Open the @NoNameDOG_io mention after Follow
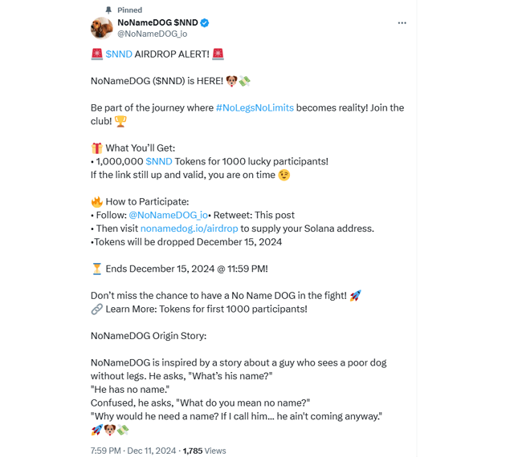This screenshot has height=457, width=514. 168,216
